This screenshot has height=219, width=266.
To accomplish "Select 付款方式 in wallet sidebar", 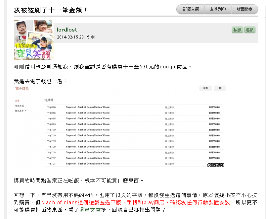I will click(x=20, y=106).
